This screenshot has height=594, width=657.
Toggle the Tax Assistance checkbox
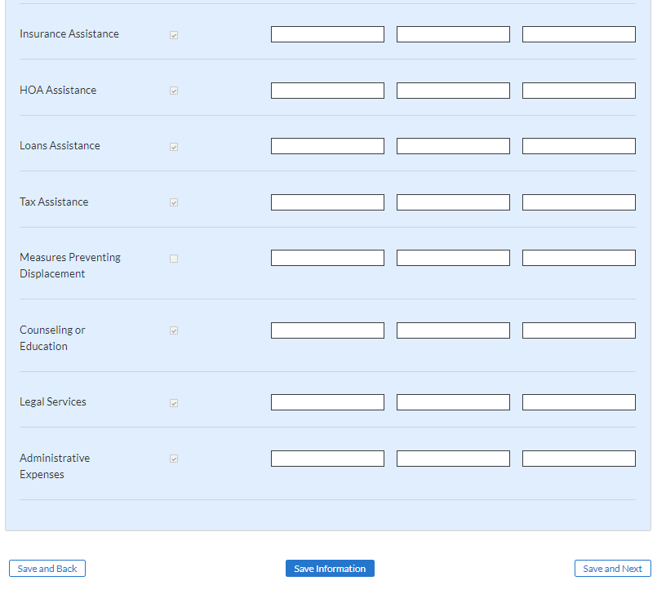coord(174,202)
